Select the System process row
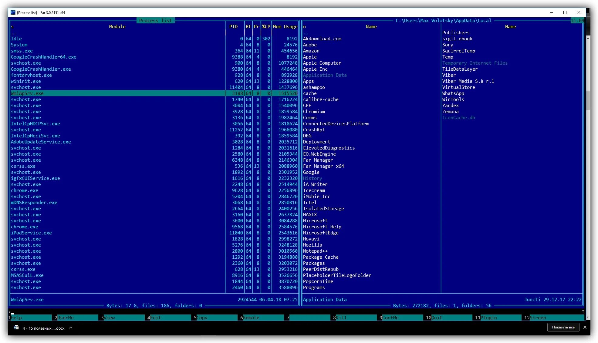 pyautogui.click(x=154, y=45)
